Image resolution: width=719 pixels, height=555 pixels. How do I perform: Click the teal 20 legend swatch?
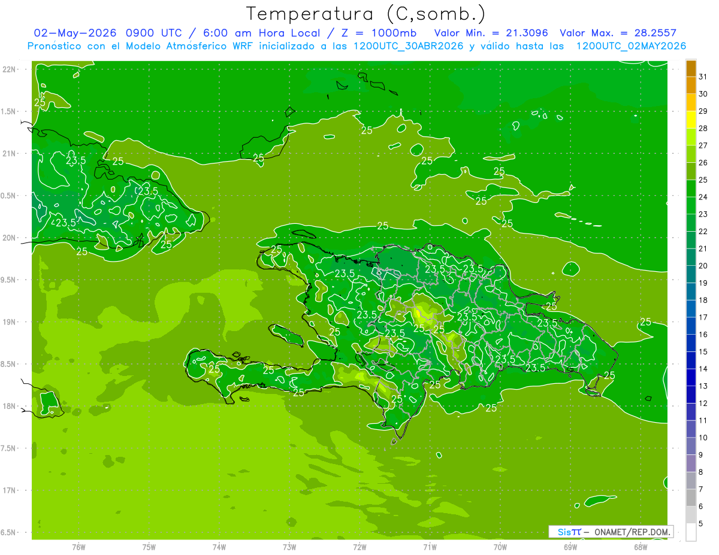691,257
